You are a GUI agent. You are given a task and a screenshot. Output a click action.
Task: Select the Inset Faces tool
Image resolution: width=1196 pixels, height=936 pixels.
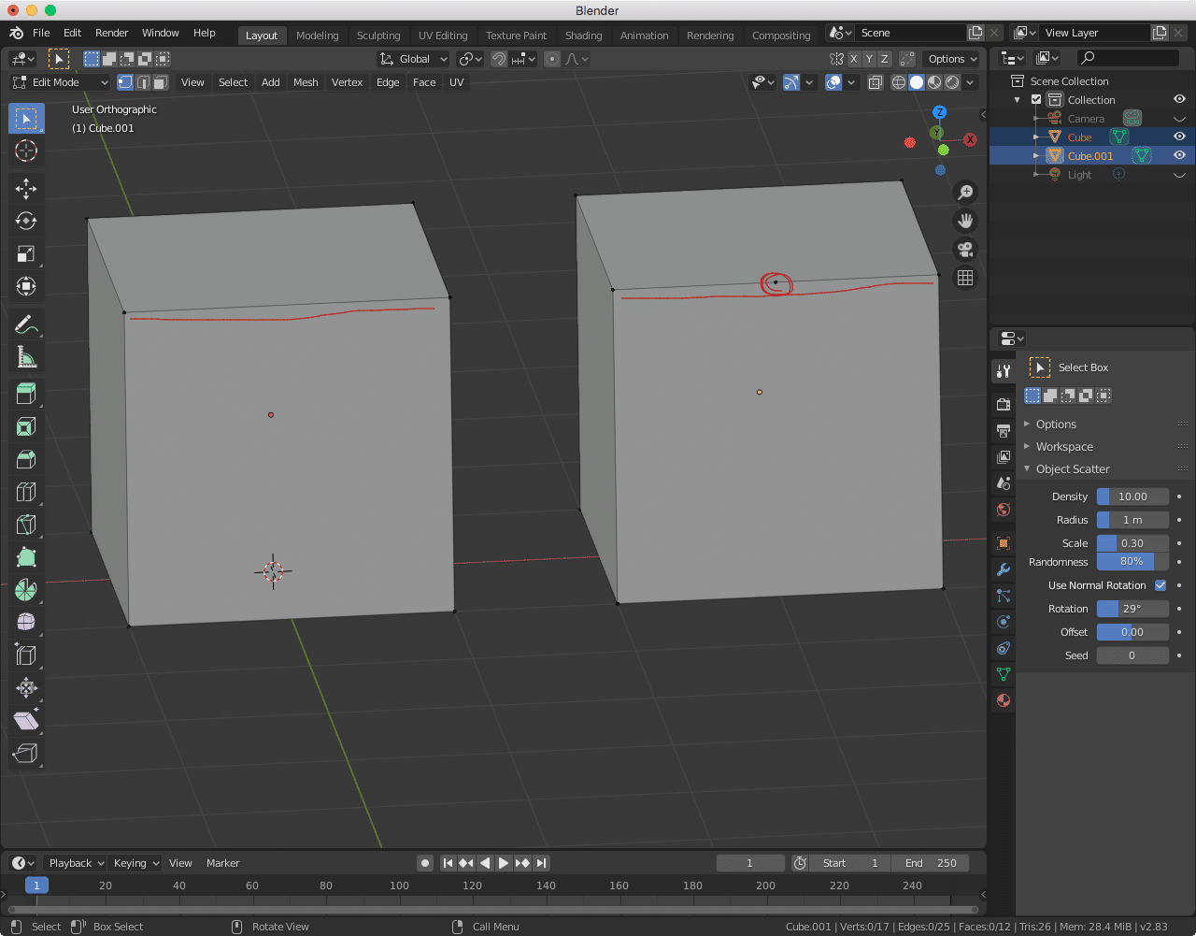tap(26, 426)
